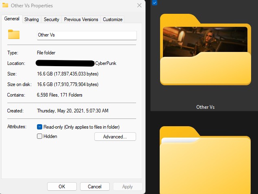This screenshot has width=258, height=194.
Task: Click the 'Attributes:' label
Action: pos(17,127)
